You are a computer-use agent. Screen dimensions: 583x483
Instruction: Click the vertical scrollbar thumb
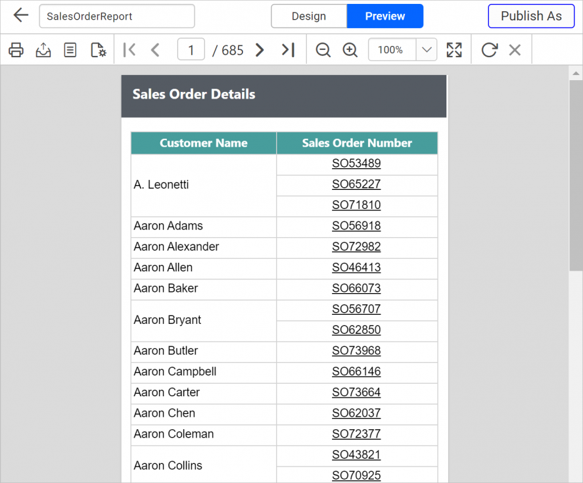[576, 175]
